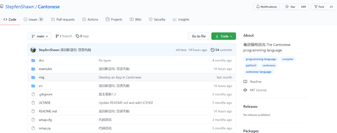Expand the main branch dropdown
337x133 pixels.
(x=40, y=36)
